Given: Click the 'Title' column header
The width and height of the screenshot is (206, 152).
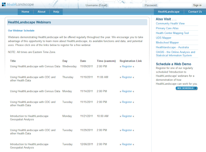Looking at the screenshot, I should click(x=13, y=61).
